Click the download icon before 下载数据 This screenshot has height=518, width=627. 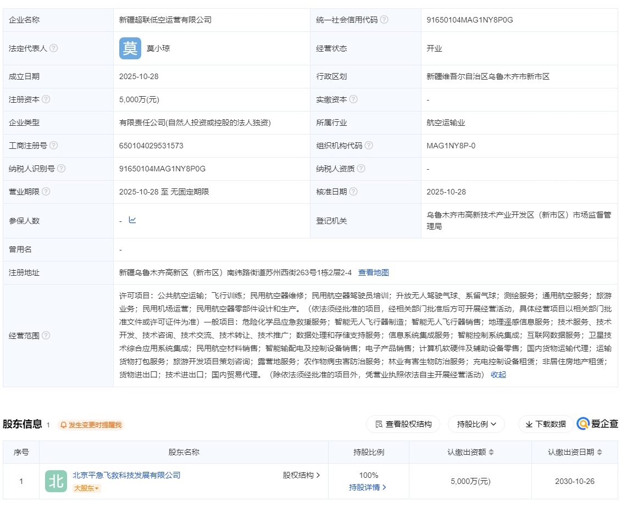point(530,424)
